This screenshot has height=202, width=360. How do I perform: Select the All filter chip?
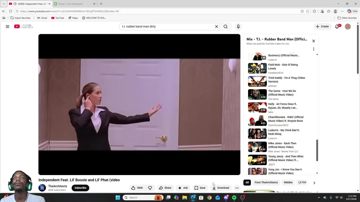tap(247, 182)
